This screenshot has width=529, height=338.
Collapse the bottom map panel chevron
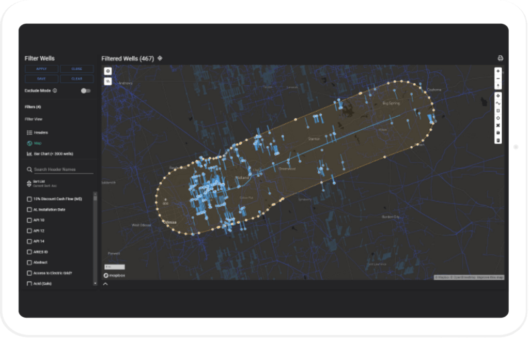[105, 283]
